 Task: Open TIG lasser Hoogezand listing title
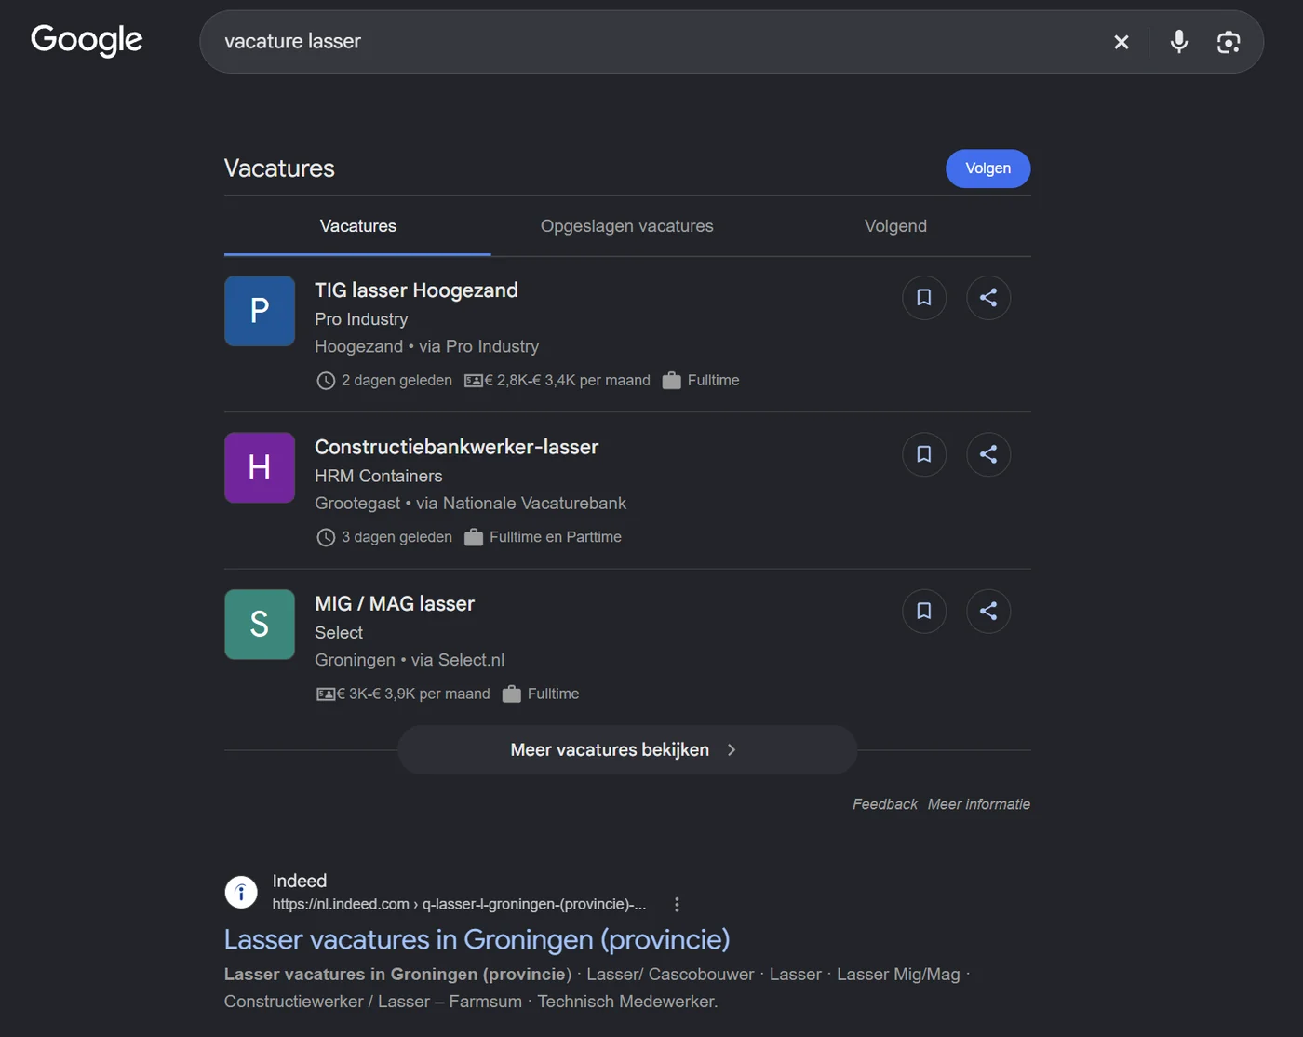point(416,290)
